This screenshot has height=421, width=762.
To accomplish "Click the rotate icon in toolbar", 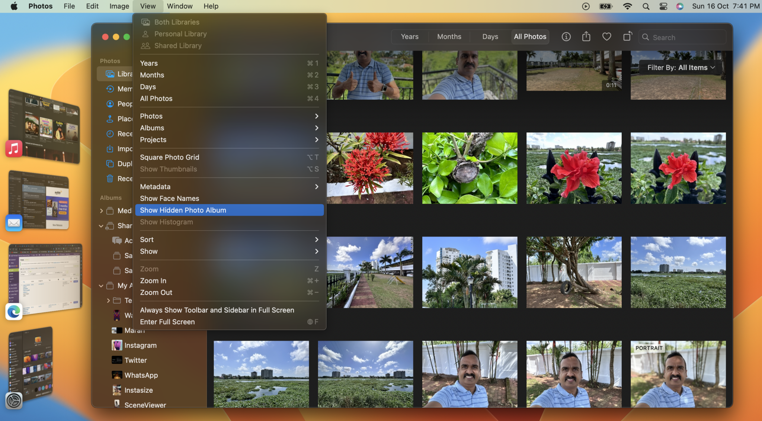I will (x=628, y=36).
